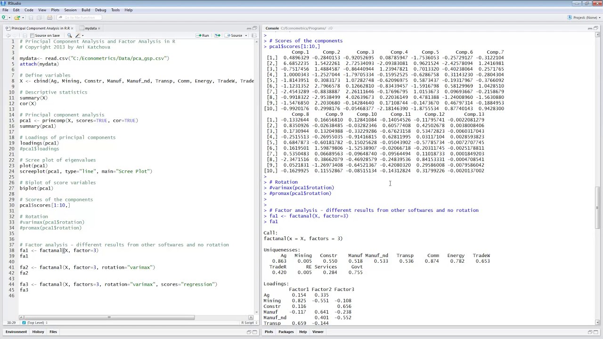The height and width of the screenshot is (339, 603).
Task: Focus the Go to file/function field
Action: 79,17
